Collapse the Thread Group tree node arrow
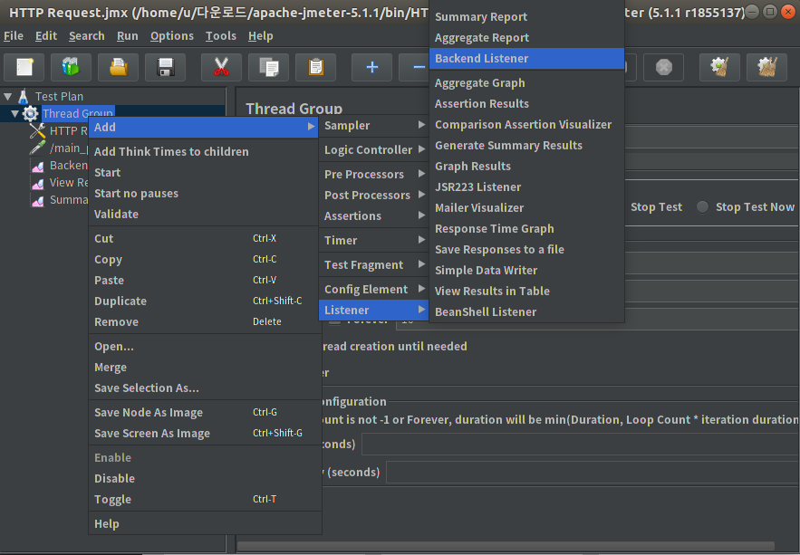The image size is (800, 555). click(14, 113)
